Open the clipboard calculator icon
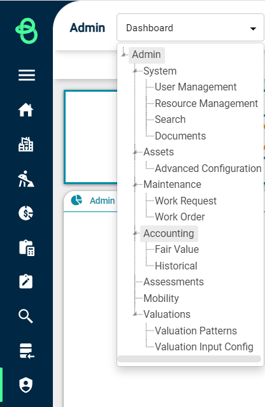265x407 pixels. pos(27,248)
